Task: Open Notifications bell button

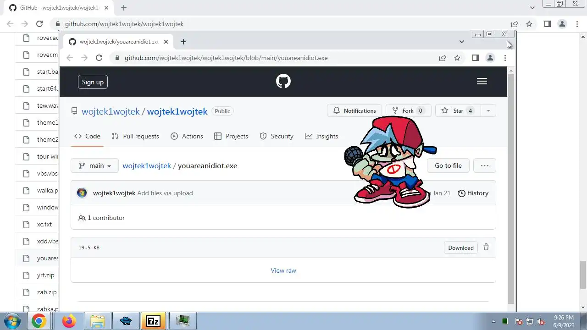Action: 354,110
